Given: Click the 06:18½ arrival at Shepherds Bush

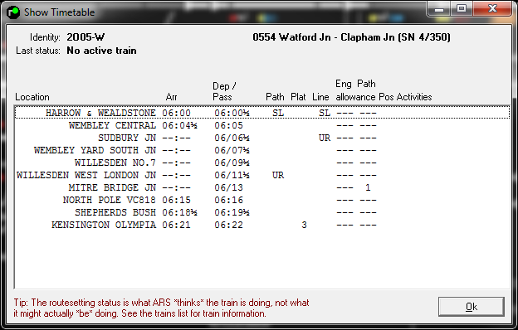Looking at the screenshot, I should (x=179, y=212).
